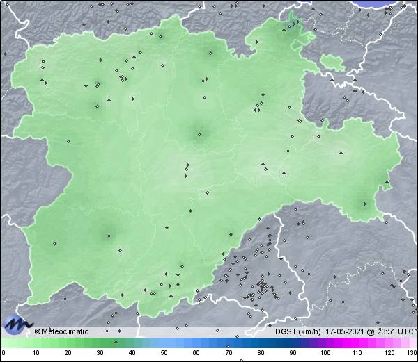418x362 pixels.
Task: Click the station marker on the color scale bar
Action: (x=116, y=342)
